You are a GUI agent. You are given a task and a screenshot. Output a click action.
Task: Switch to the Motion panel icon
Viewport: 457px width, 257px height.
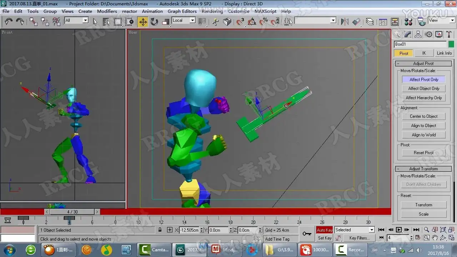click(x=428, y=34)
